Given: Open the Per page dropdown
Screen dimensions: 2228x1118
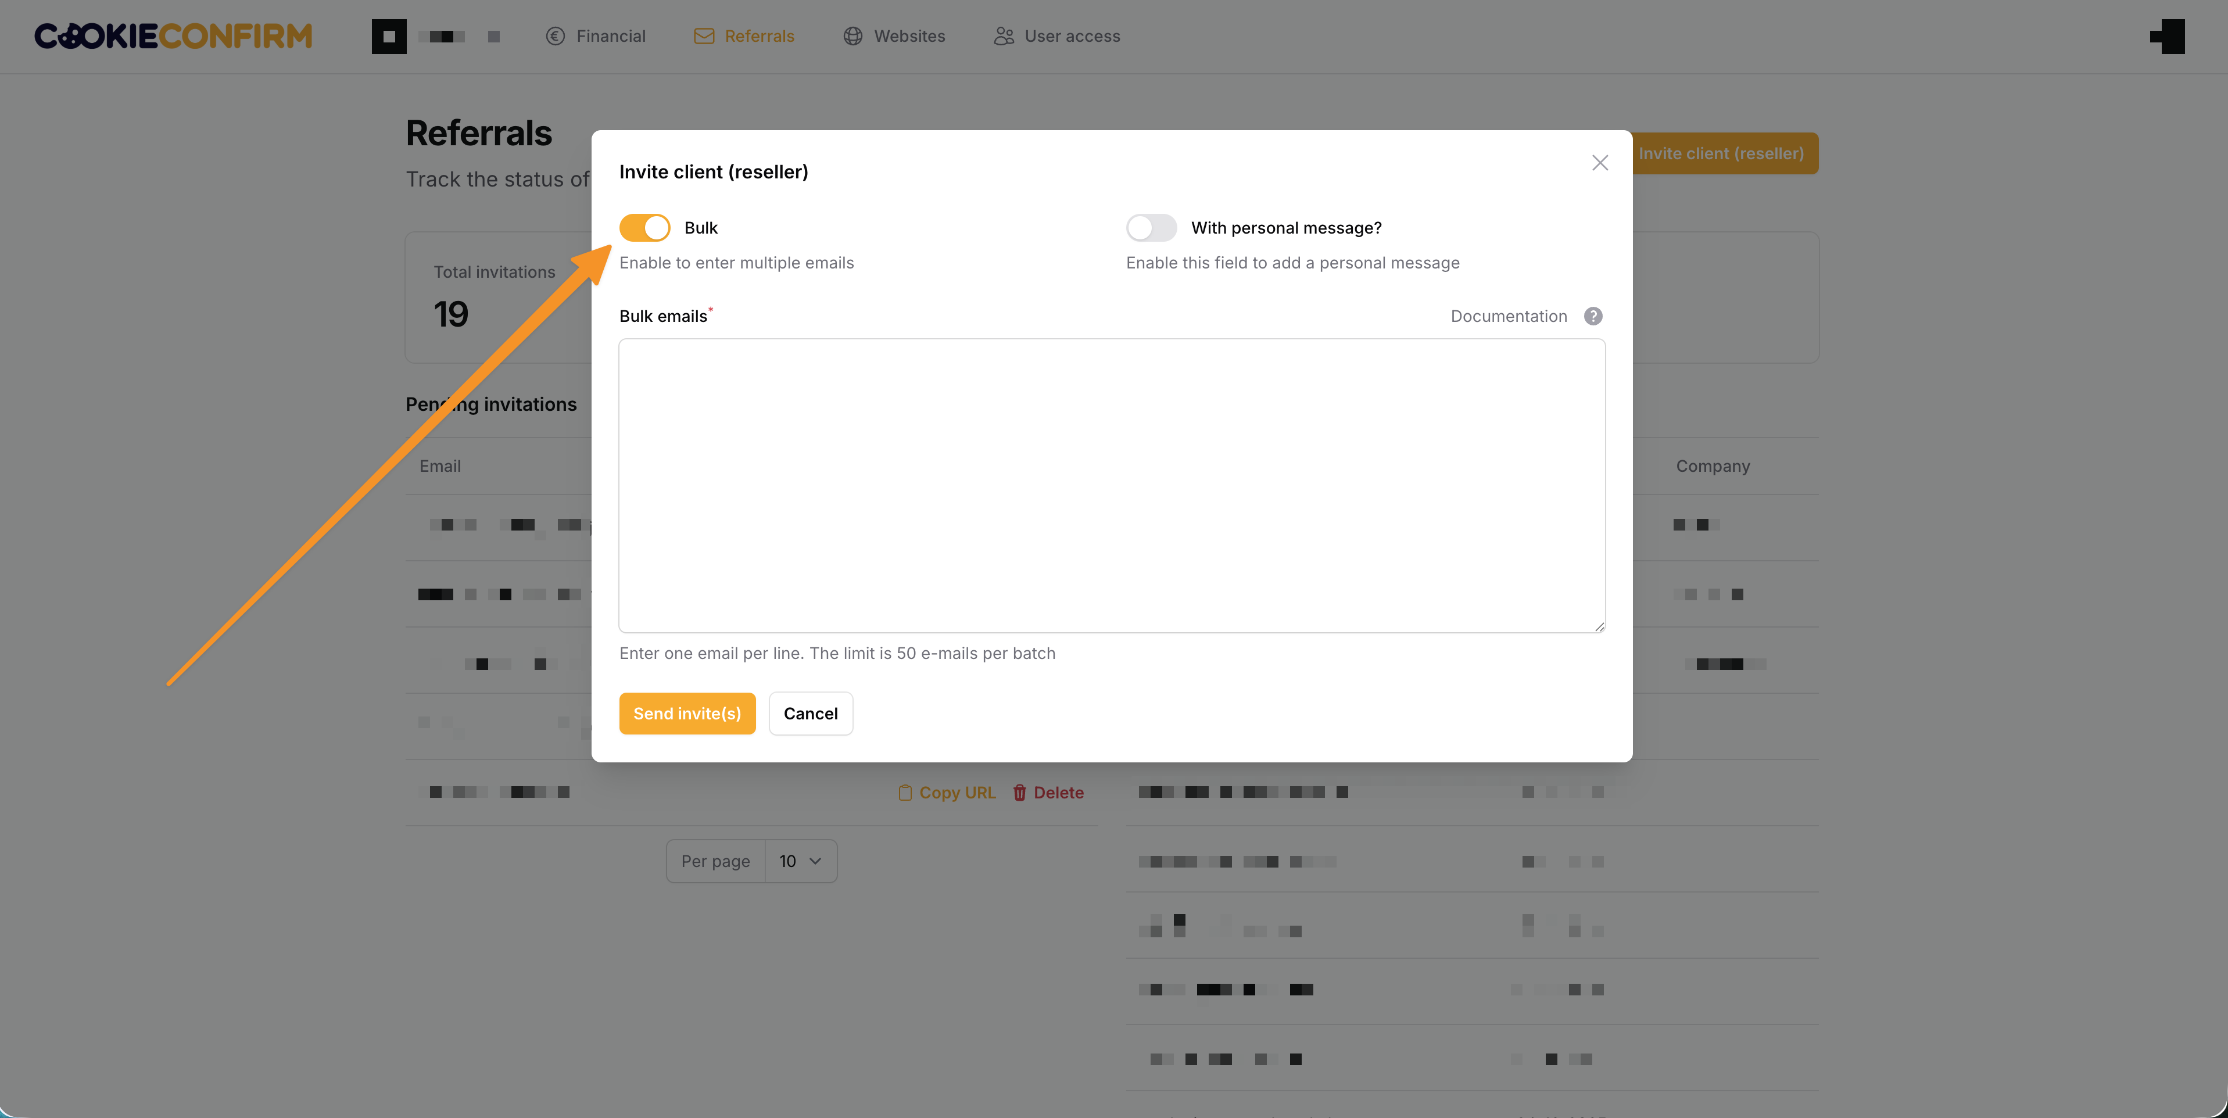Looking at the screenshot, I should pos(800,861).
